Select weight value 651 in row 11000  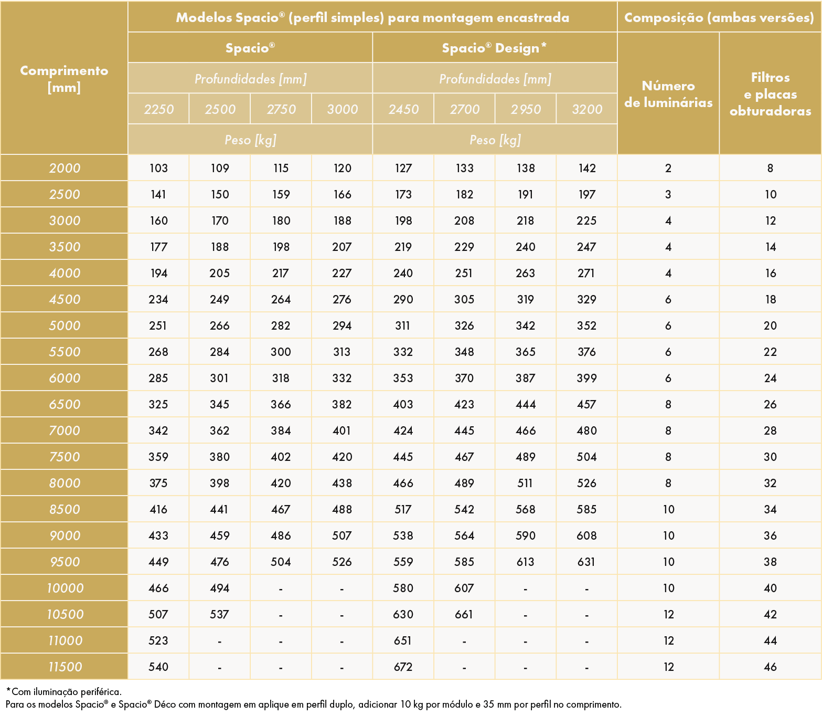[x=403, y=640]
